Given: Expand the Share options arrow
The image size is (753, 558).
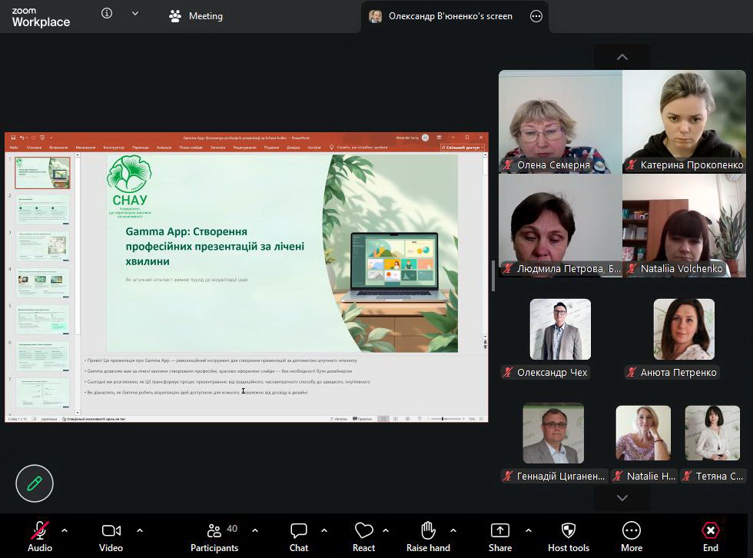Looking at the screenshot, I should pyautogui.click(x=529, y=530).
